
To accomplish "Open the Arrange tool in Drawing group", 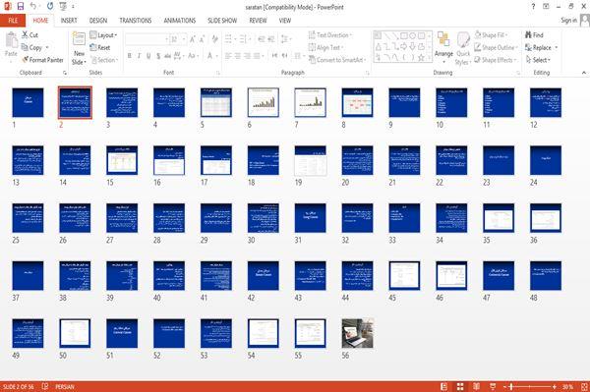I will (443, 47).
